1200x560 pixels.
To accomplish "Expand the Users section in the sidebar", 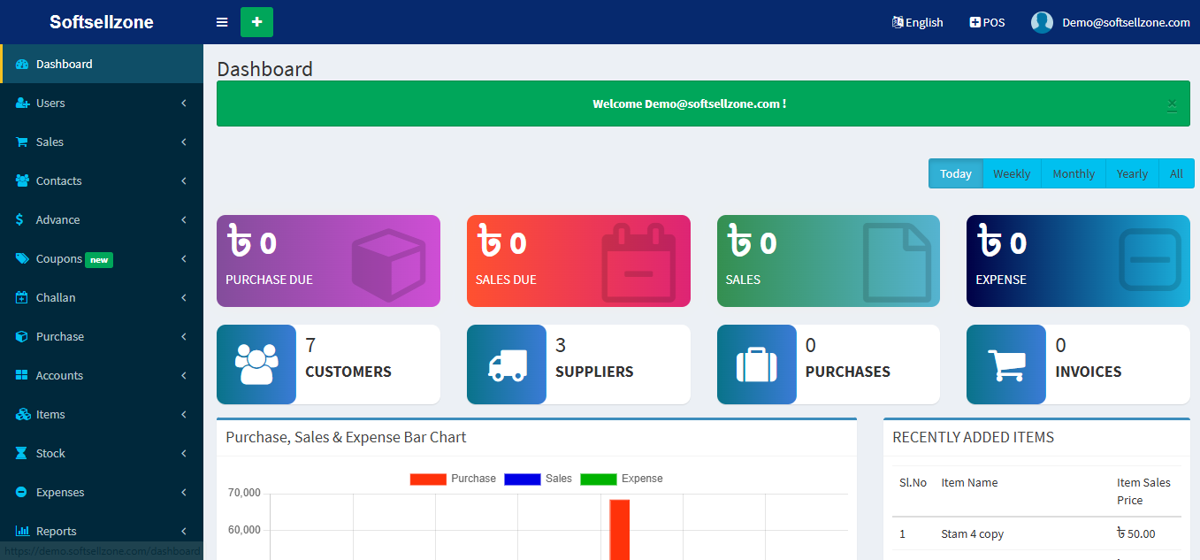I will (50, 103).
